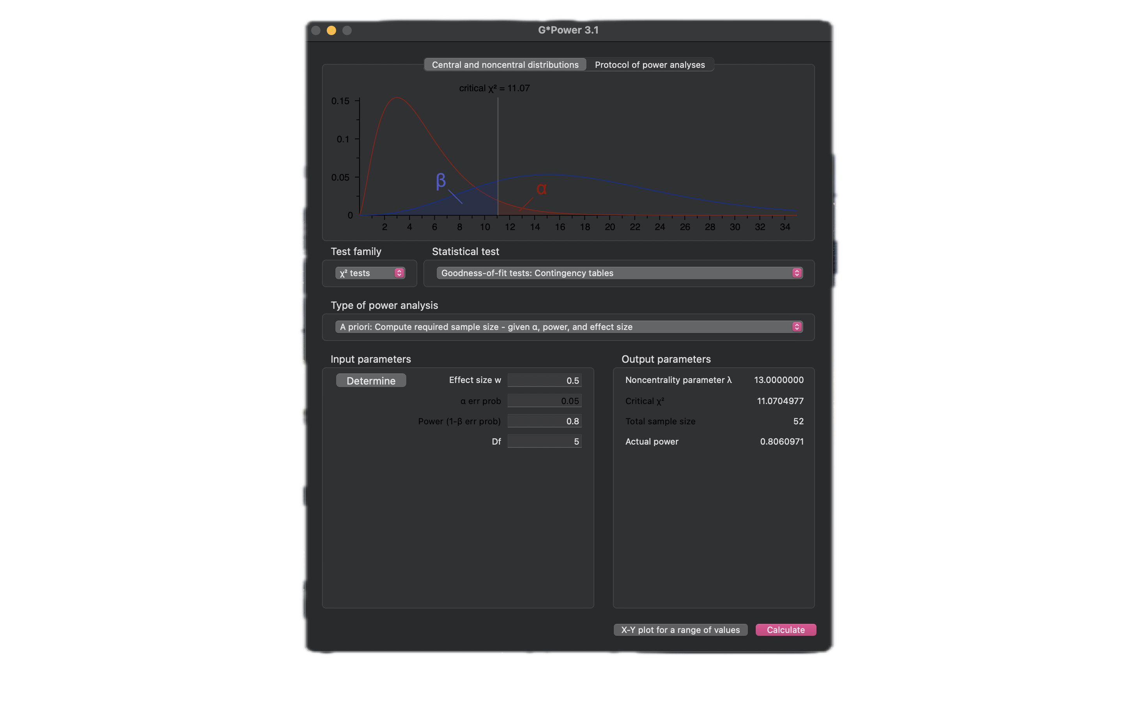Click the Determine button
The height and width of the screenshot is (702, 1123).
coord(371,381)
